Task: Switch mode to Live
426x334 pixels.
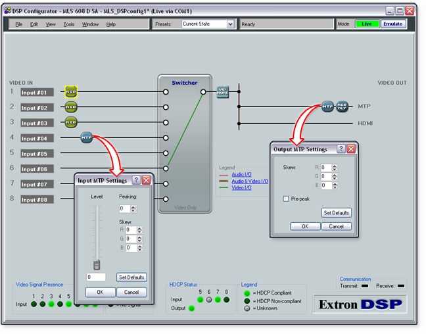Action: [367, 24]
